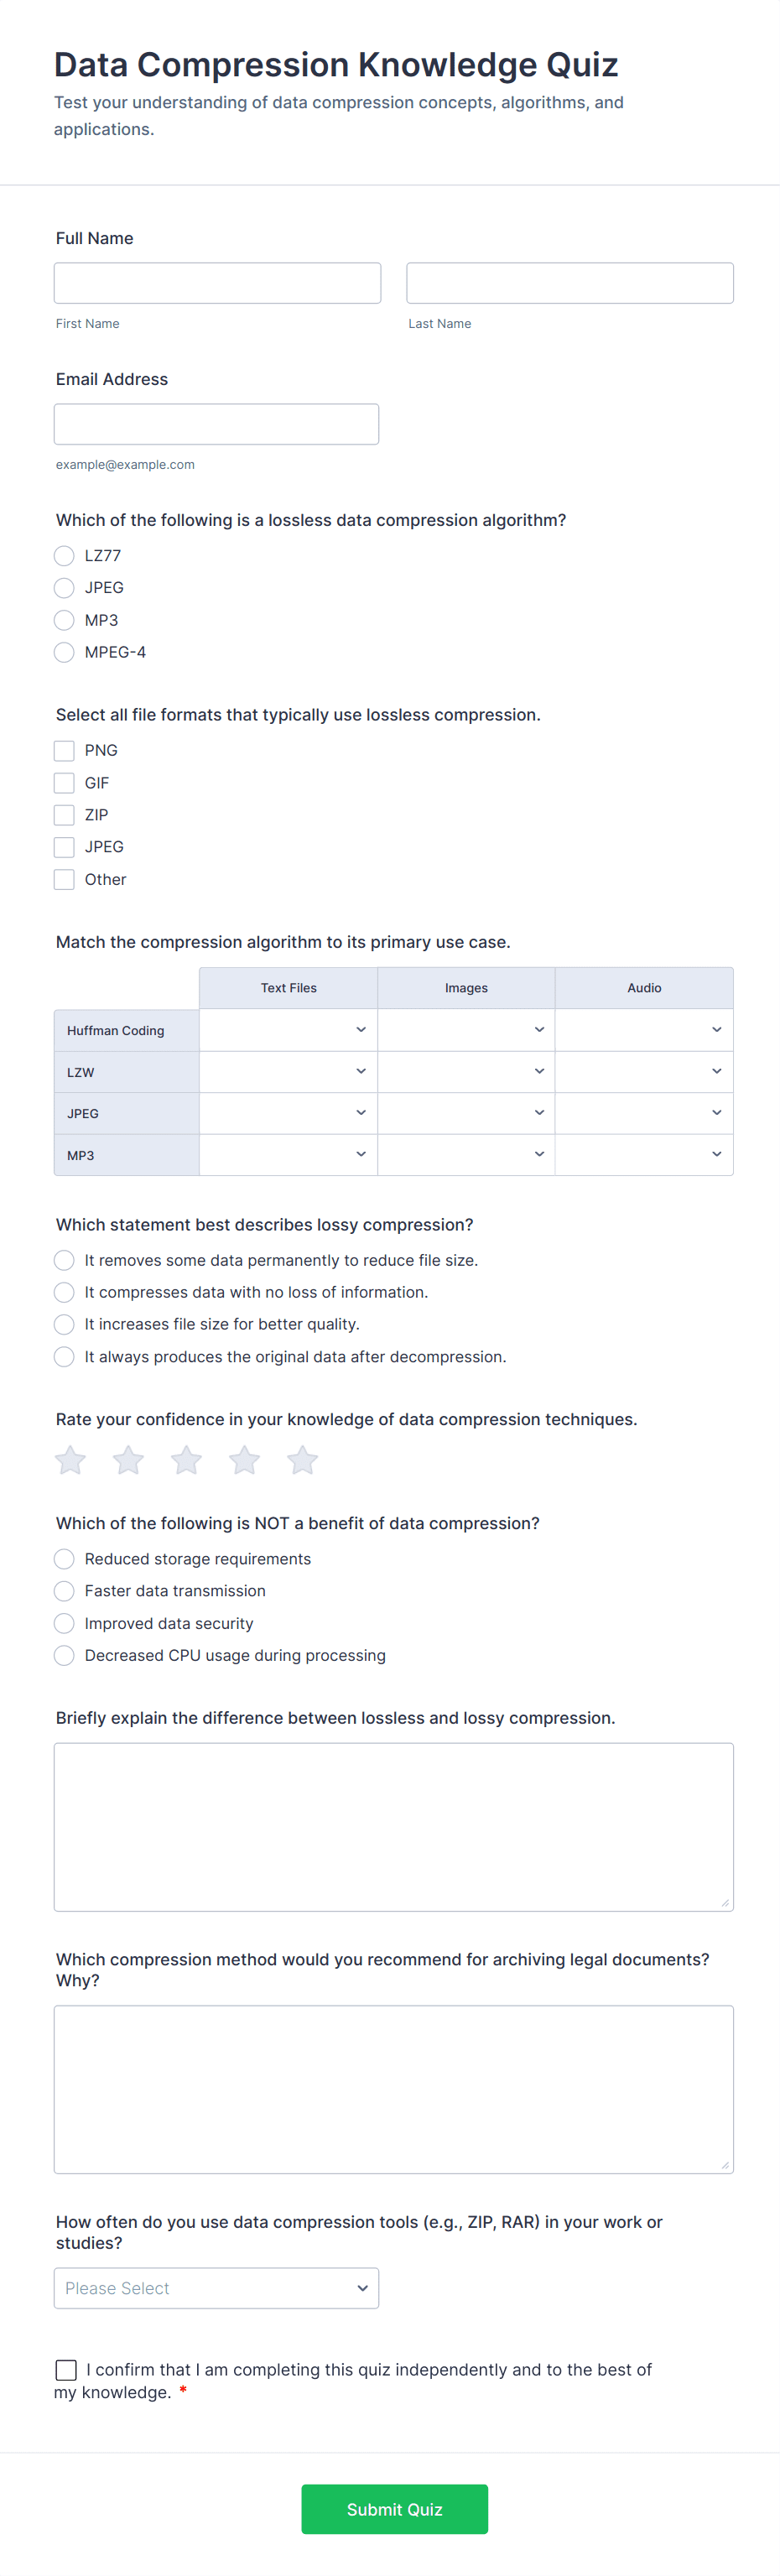
Task: Open the "Please Select" usage frequency dropdown
Action: [x=216, y=2287]
